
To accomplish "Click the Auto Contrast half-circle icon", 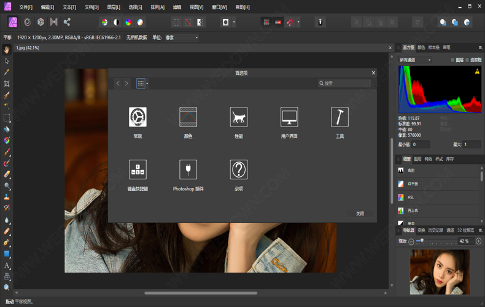I will point(116,22).
